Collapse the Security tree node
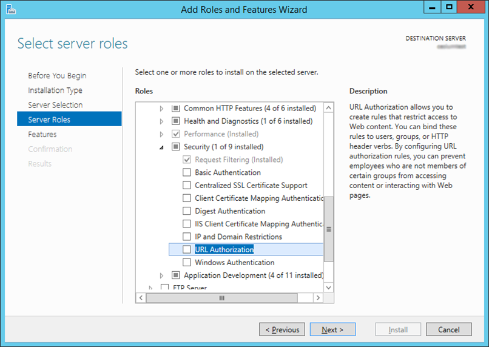 161,147
